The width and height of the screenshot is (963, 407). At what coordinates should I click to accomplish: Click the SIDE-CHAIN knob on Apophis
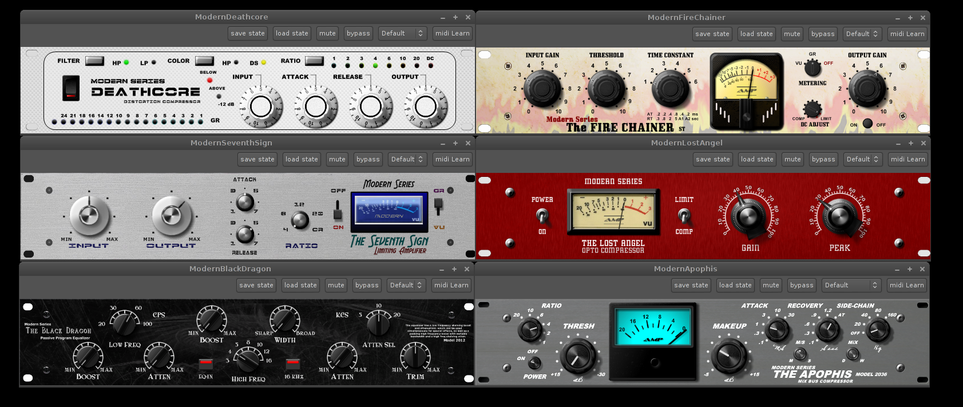877,330
